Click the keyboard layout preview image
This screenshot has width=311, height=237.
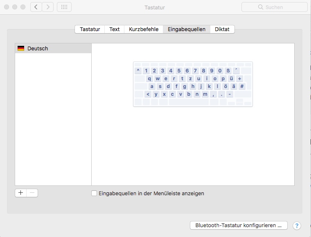(x=193, y=84)
